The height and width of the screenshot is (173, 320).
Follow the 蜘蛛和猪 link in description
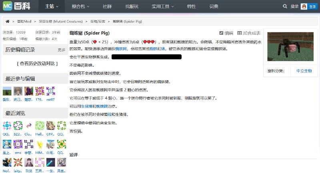click(x=157, y=49)
